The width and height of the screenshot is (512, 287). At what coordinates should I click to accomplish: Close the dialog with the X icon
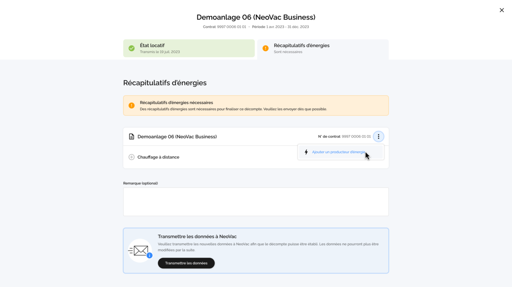(x=502, y=10)
